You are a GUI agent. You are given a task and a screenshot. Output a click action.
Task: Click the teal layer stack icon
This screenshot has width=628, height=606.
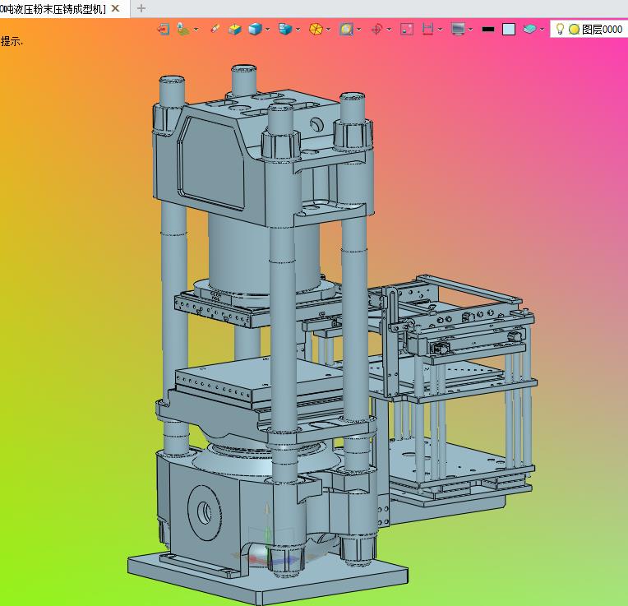point(529,30)
